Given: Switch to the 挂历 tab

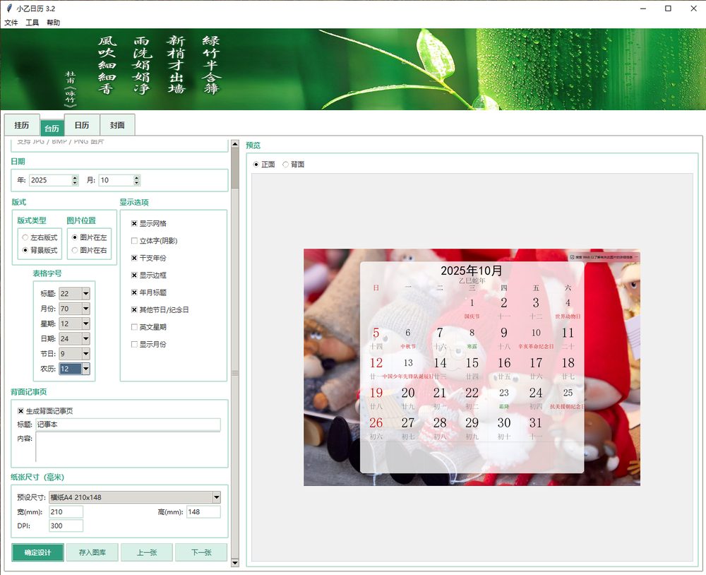Looking at the screenshot, I should point(22,125).
